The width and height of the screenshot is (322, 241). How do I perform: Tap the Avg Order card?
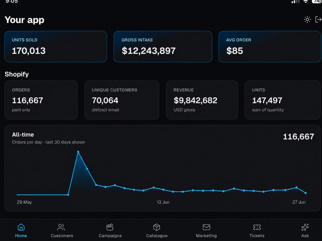(270, 47)
